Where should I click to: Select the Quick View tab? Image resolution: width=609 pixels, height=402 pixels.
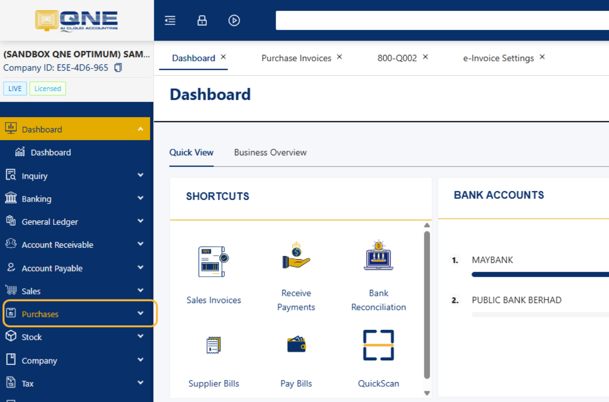(191, 152)
